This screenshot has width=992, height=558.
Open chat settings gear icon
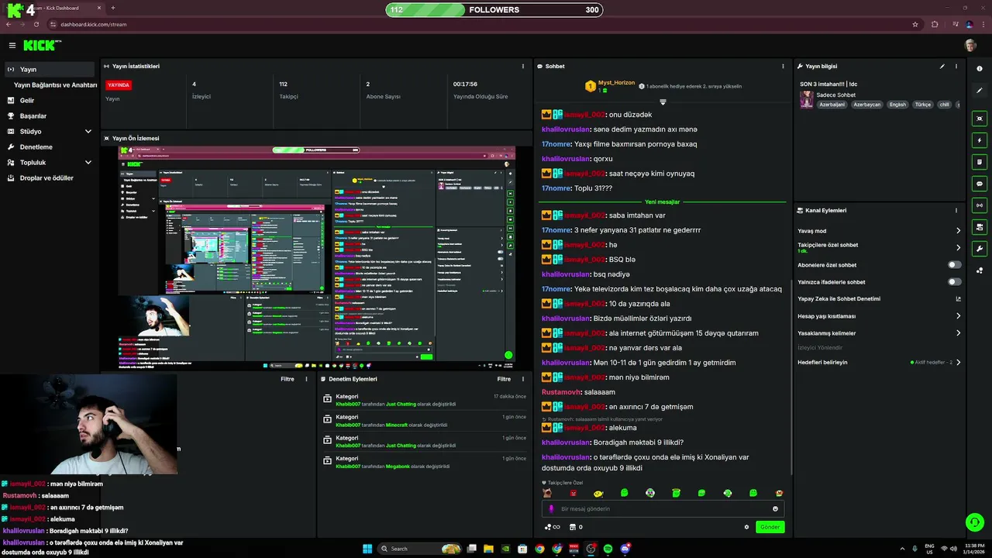click(746, 527)
